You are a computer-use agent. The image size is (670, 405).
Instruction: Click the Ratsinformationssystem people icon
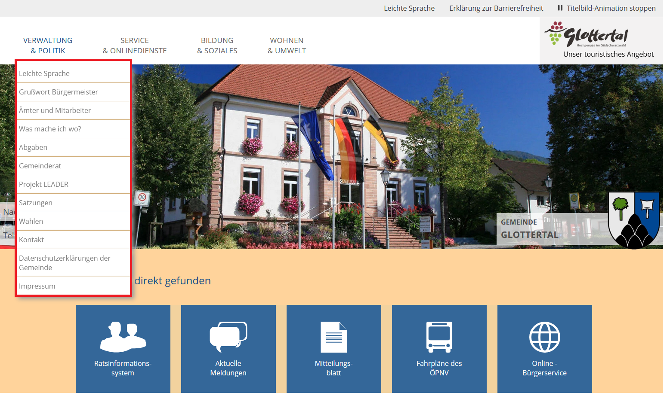point(123,337)
